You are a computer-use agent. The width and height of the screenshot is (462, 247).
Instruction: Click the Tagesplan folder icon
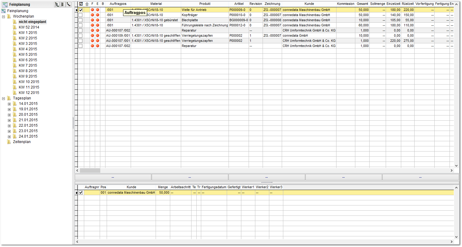9,98
